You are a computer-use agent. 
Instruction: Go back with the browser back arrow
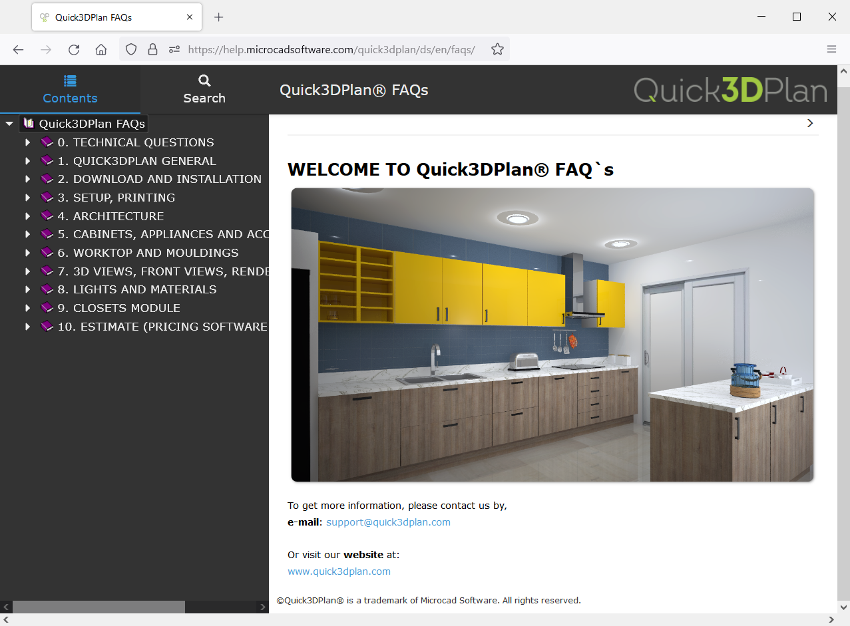coord(18,49)
